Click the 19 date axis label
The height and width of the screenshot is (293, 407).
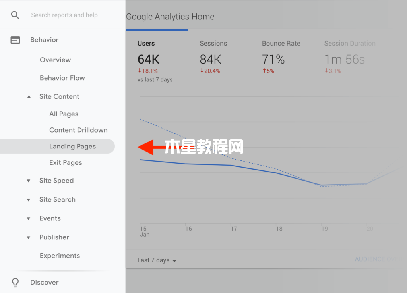[324, 229]
